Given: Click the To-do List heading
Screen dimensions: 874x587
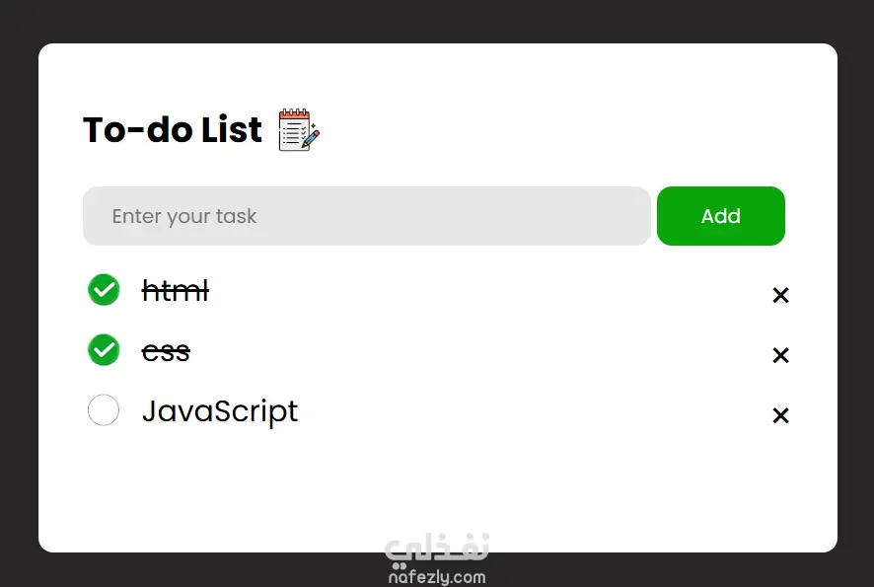Looking at the screenshot, I should pyautogui.click(x=173, y=130).
